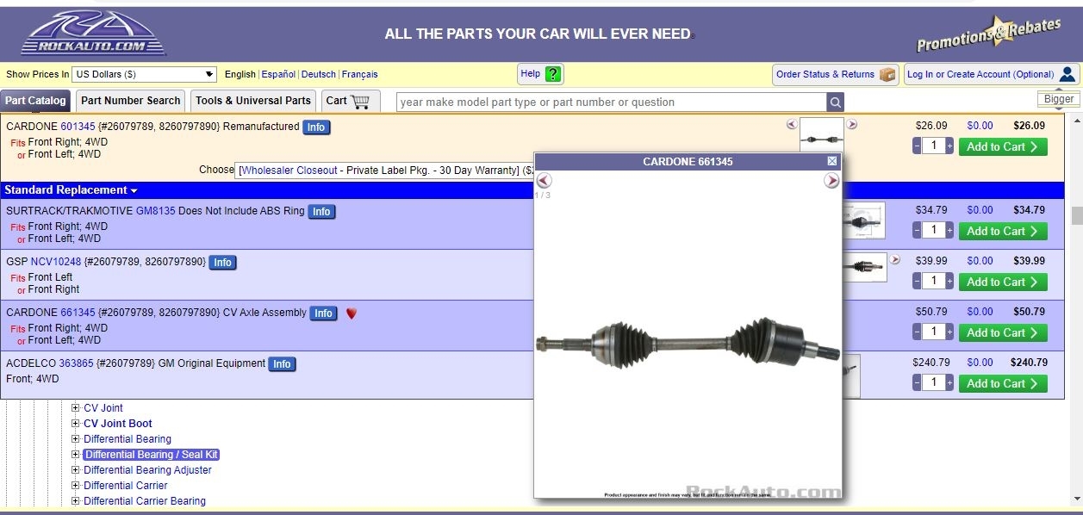Open Info for CARDONE 661345
The image size is (1083, 515).
tap(324, 313)
